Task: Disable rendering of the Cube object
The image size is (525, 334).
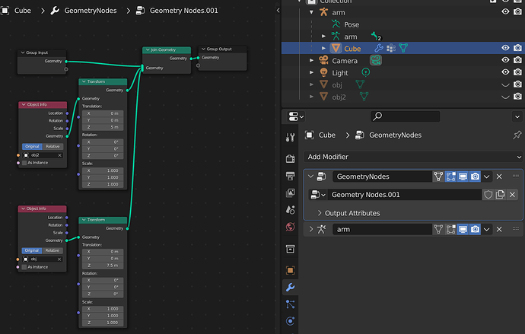Action: tap(517, 48)
